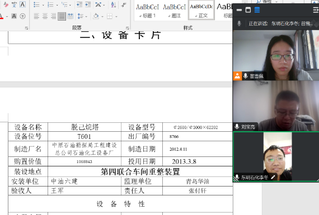Click the bullet list icon

pos(36,4)
